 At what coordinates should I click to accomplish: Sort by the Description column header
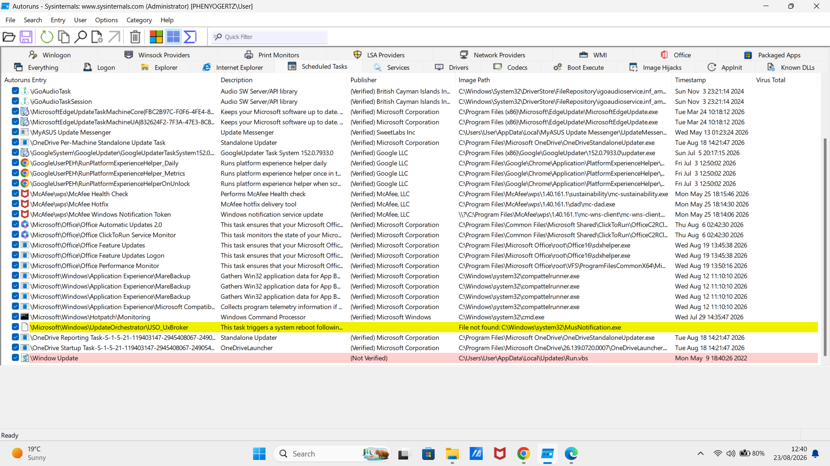pyautogui.click(x=282, y=80)
